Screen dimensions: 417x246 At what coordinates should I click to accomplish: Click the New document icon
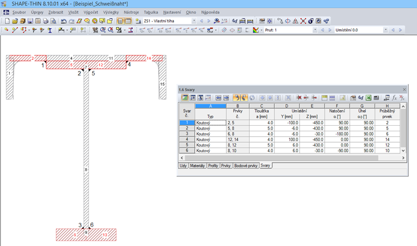pos(7,21)
